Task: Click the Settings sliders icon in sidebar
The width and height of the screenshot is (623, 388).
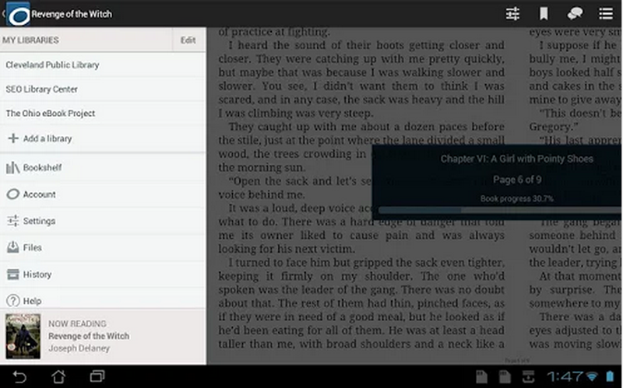Action: tap(12, 221)
